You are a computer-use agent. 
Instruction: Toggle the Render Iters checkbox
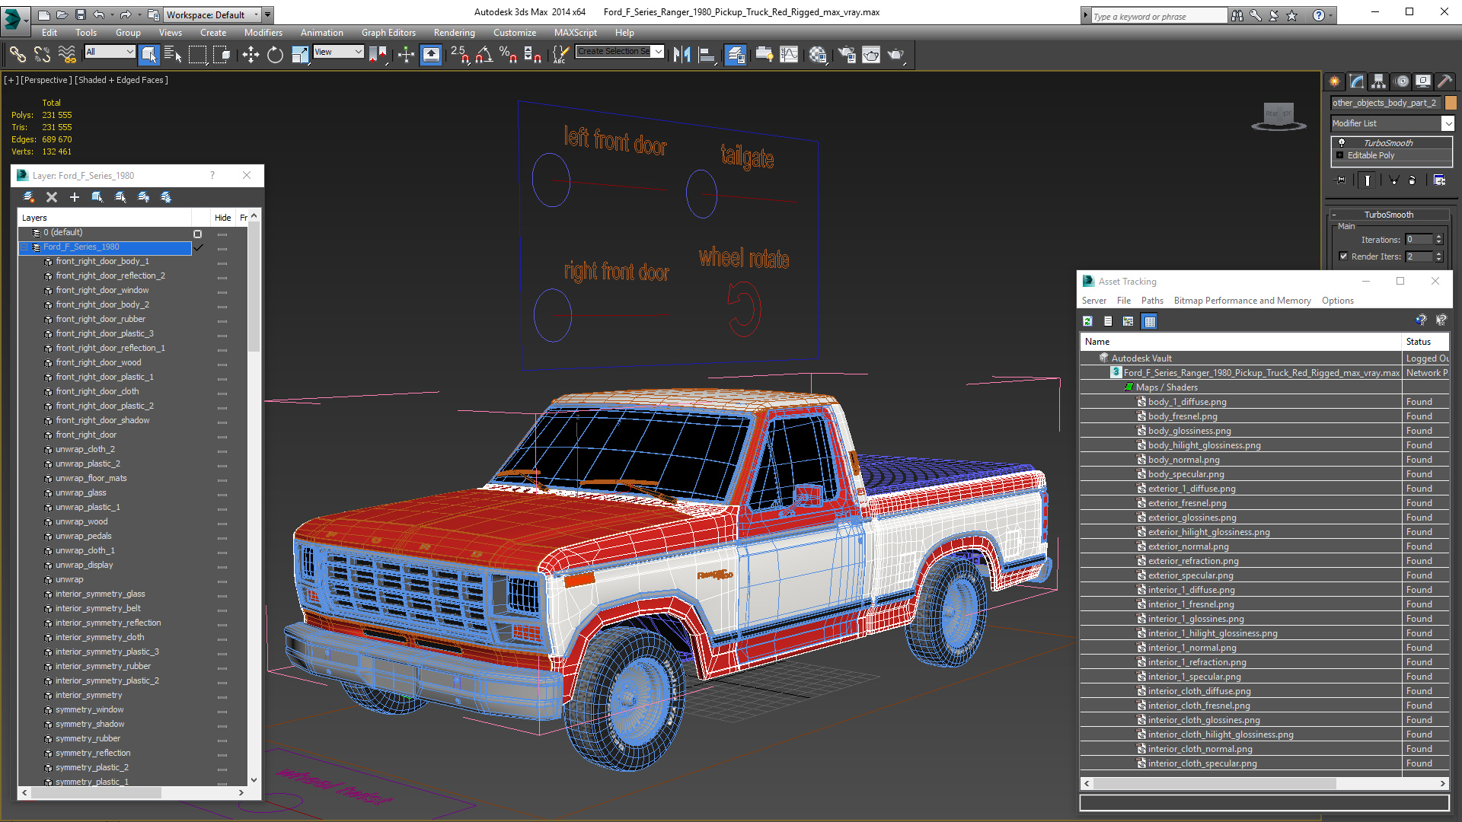1343,256
